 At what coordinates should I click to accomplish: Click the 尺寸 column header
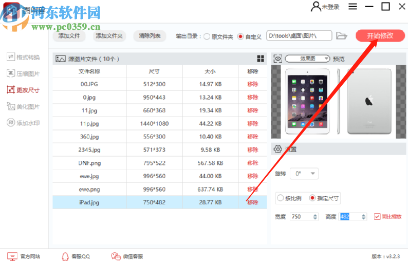click(154, 71)
